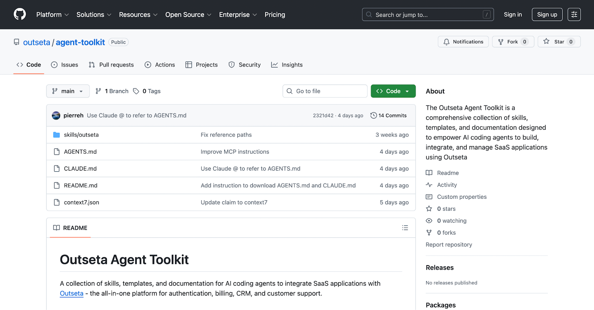Switch to the Code tab

coord(29,65)
